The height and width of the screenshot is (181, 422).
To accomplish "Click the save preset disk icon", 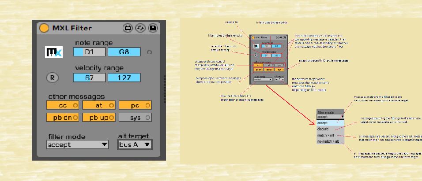I will click(152, 29).
